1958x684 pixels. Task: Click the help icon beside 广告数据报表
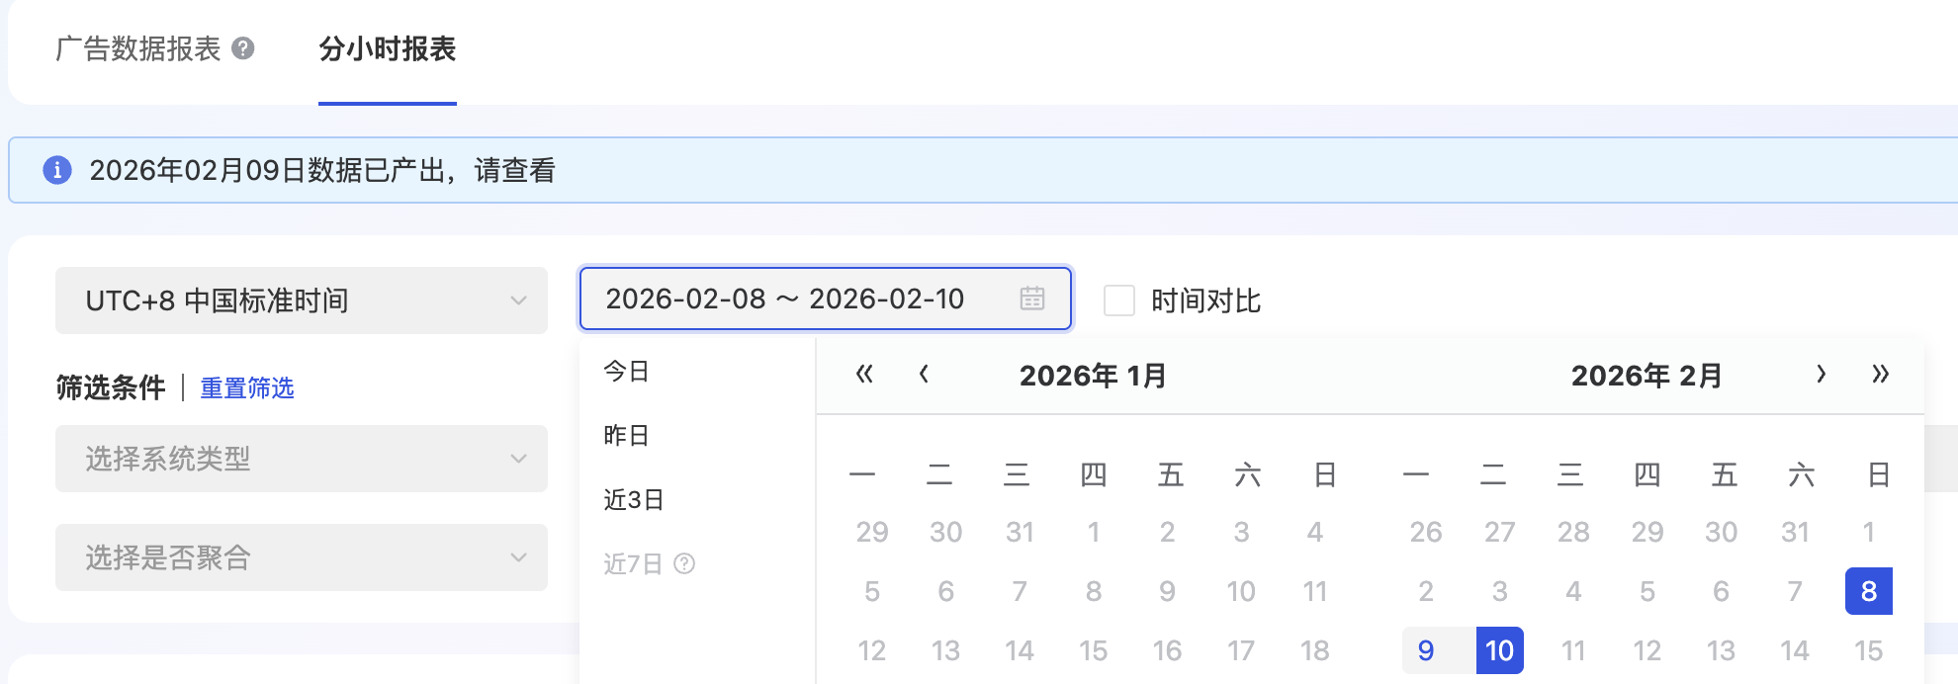[243, 48]
